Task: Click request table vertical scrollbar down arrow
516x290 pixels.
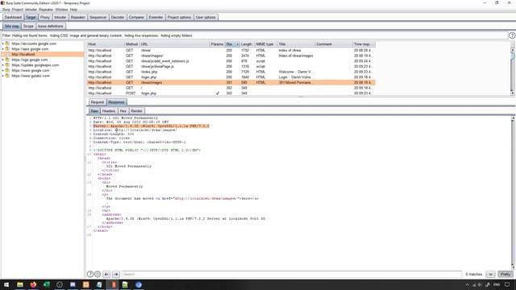Action: (513, 93)
